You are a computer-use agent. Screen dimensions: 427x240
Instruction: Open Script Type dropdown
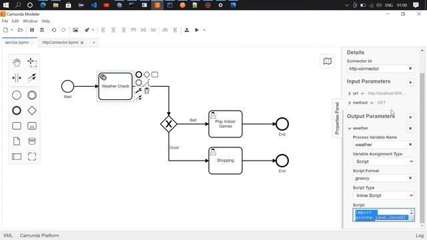384,195
